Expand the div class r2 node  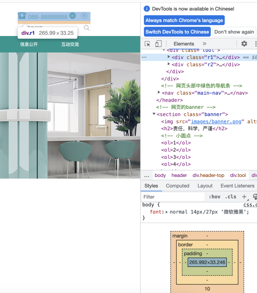tap(168, 64)
